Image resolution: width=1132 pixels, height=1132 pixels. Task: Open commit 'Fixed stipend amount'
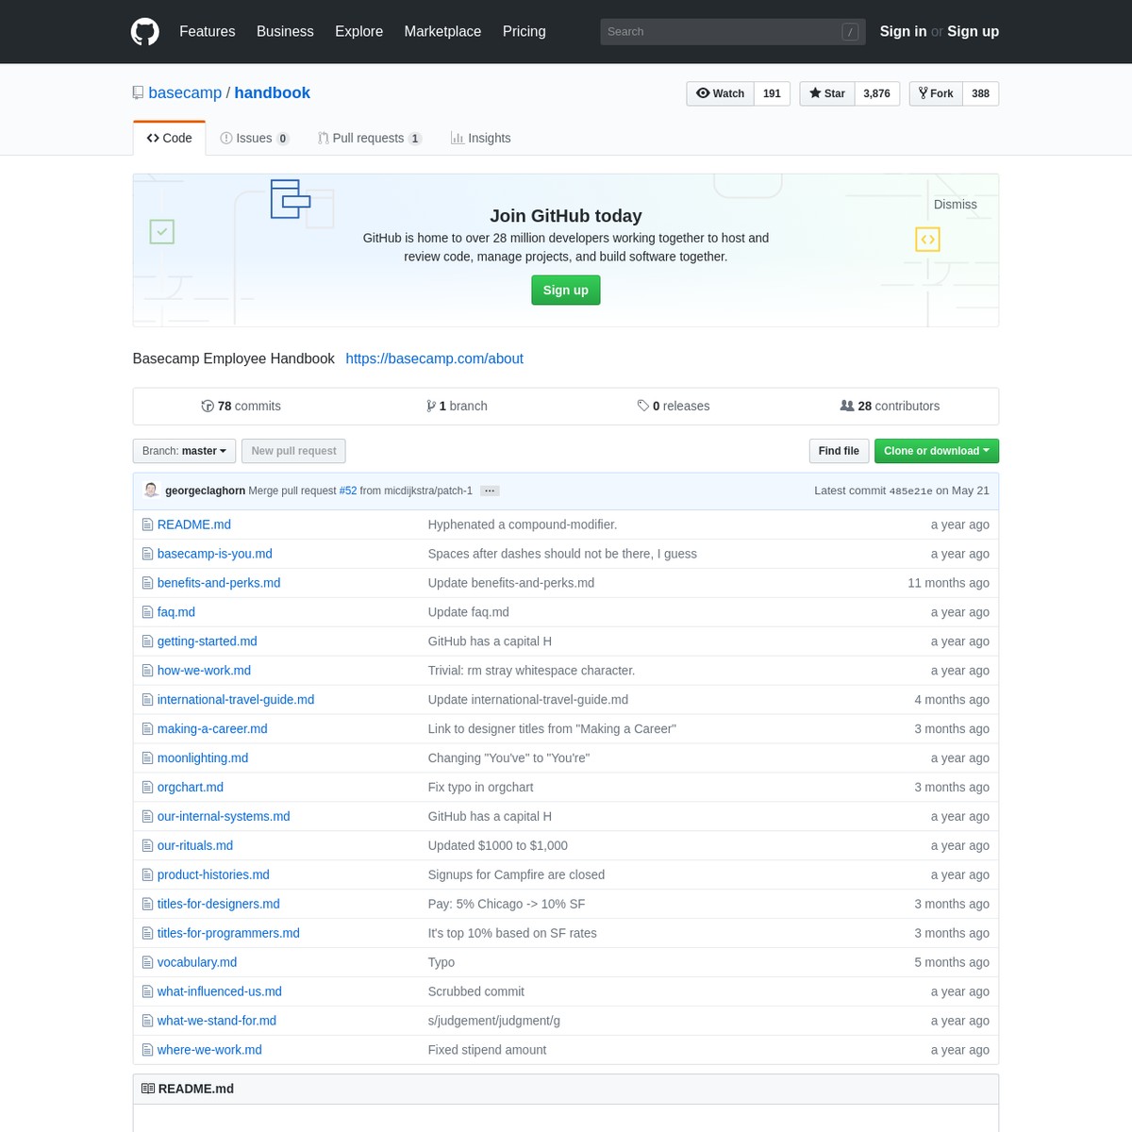[487, 1050]
